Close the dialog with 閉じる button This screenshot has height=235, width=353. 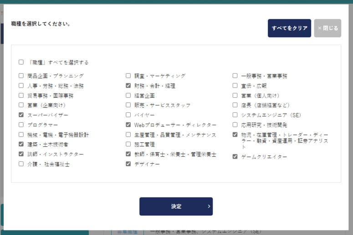click(x=327, y=28)
